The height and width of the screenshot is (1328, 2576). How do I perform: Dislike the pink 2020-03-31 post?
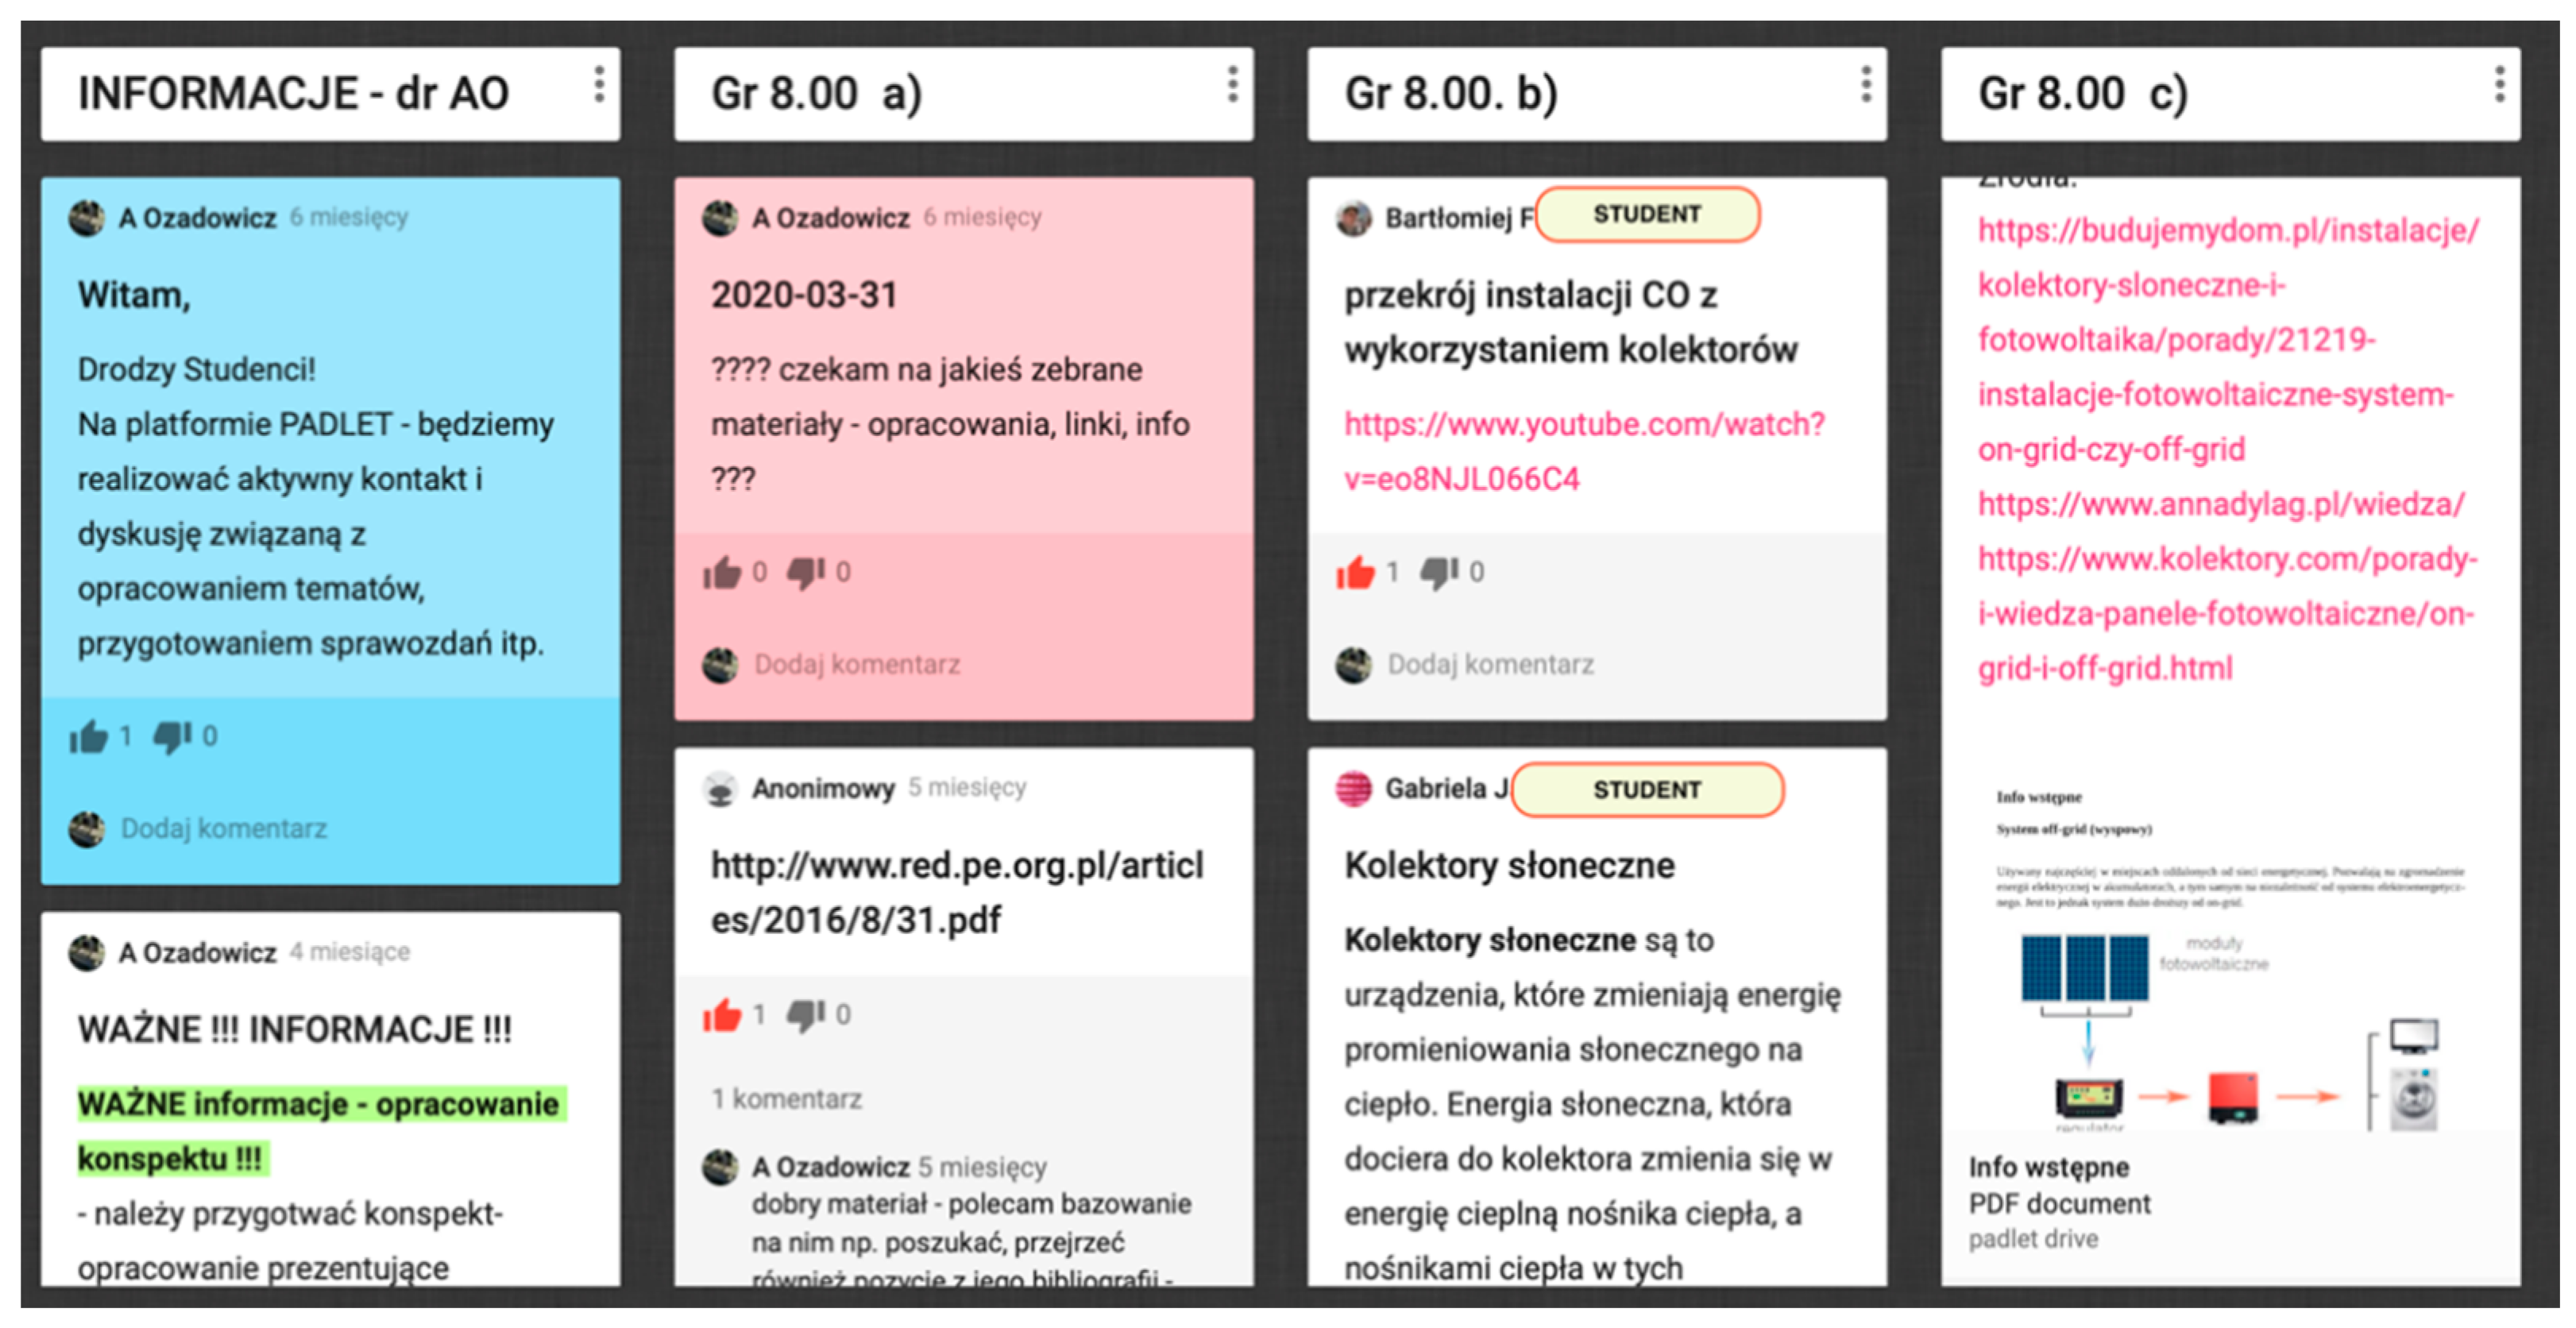(805, 573)
